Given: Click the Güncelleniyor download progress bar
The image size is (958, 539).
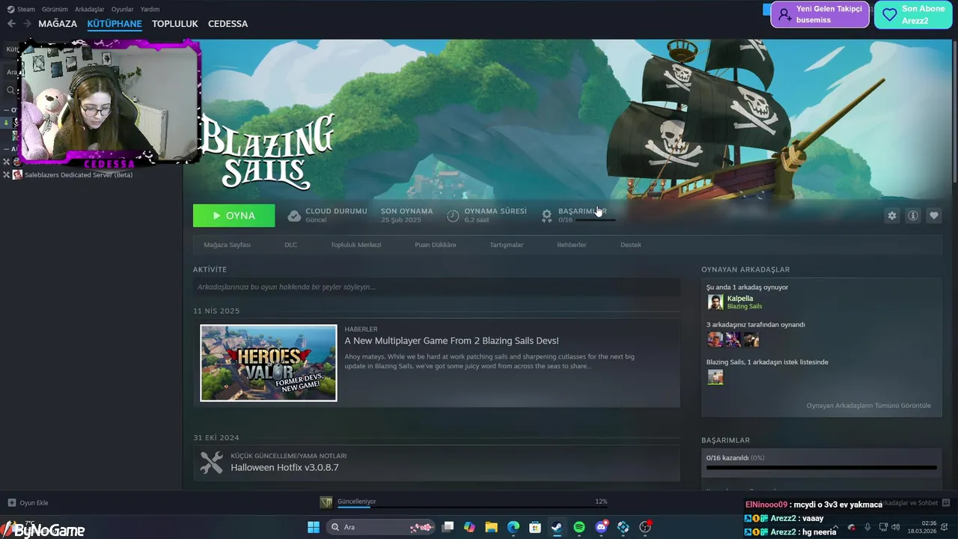Looking at the screenshot, I should (x=472, y=507).
